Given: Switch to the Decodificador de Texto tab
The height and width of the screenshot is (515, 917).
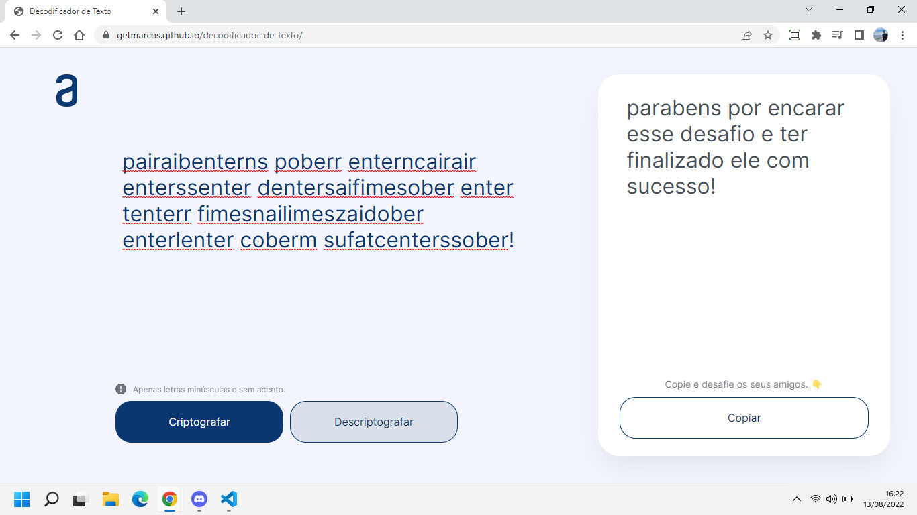Looking at the screenshot, I should pyautogui.click(x=81, y=11).
